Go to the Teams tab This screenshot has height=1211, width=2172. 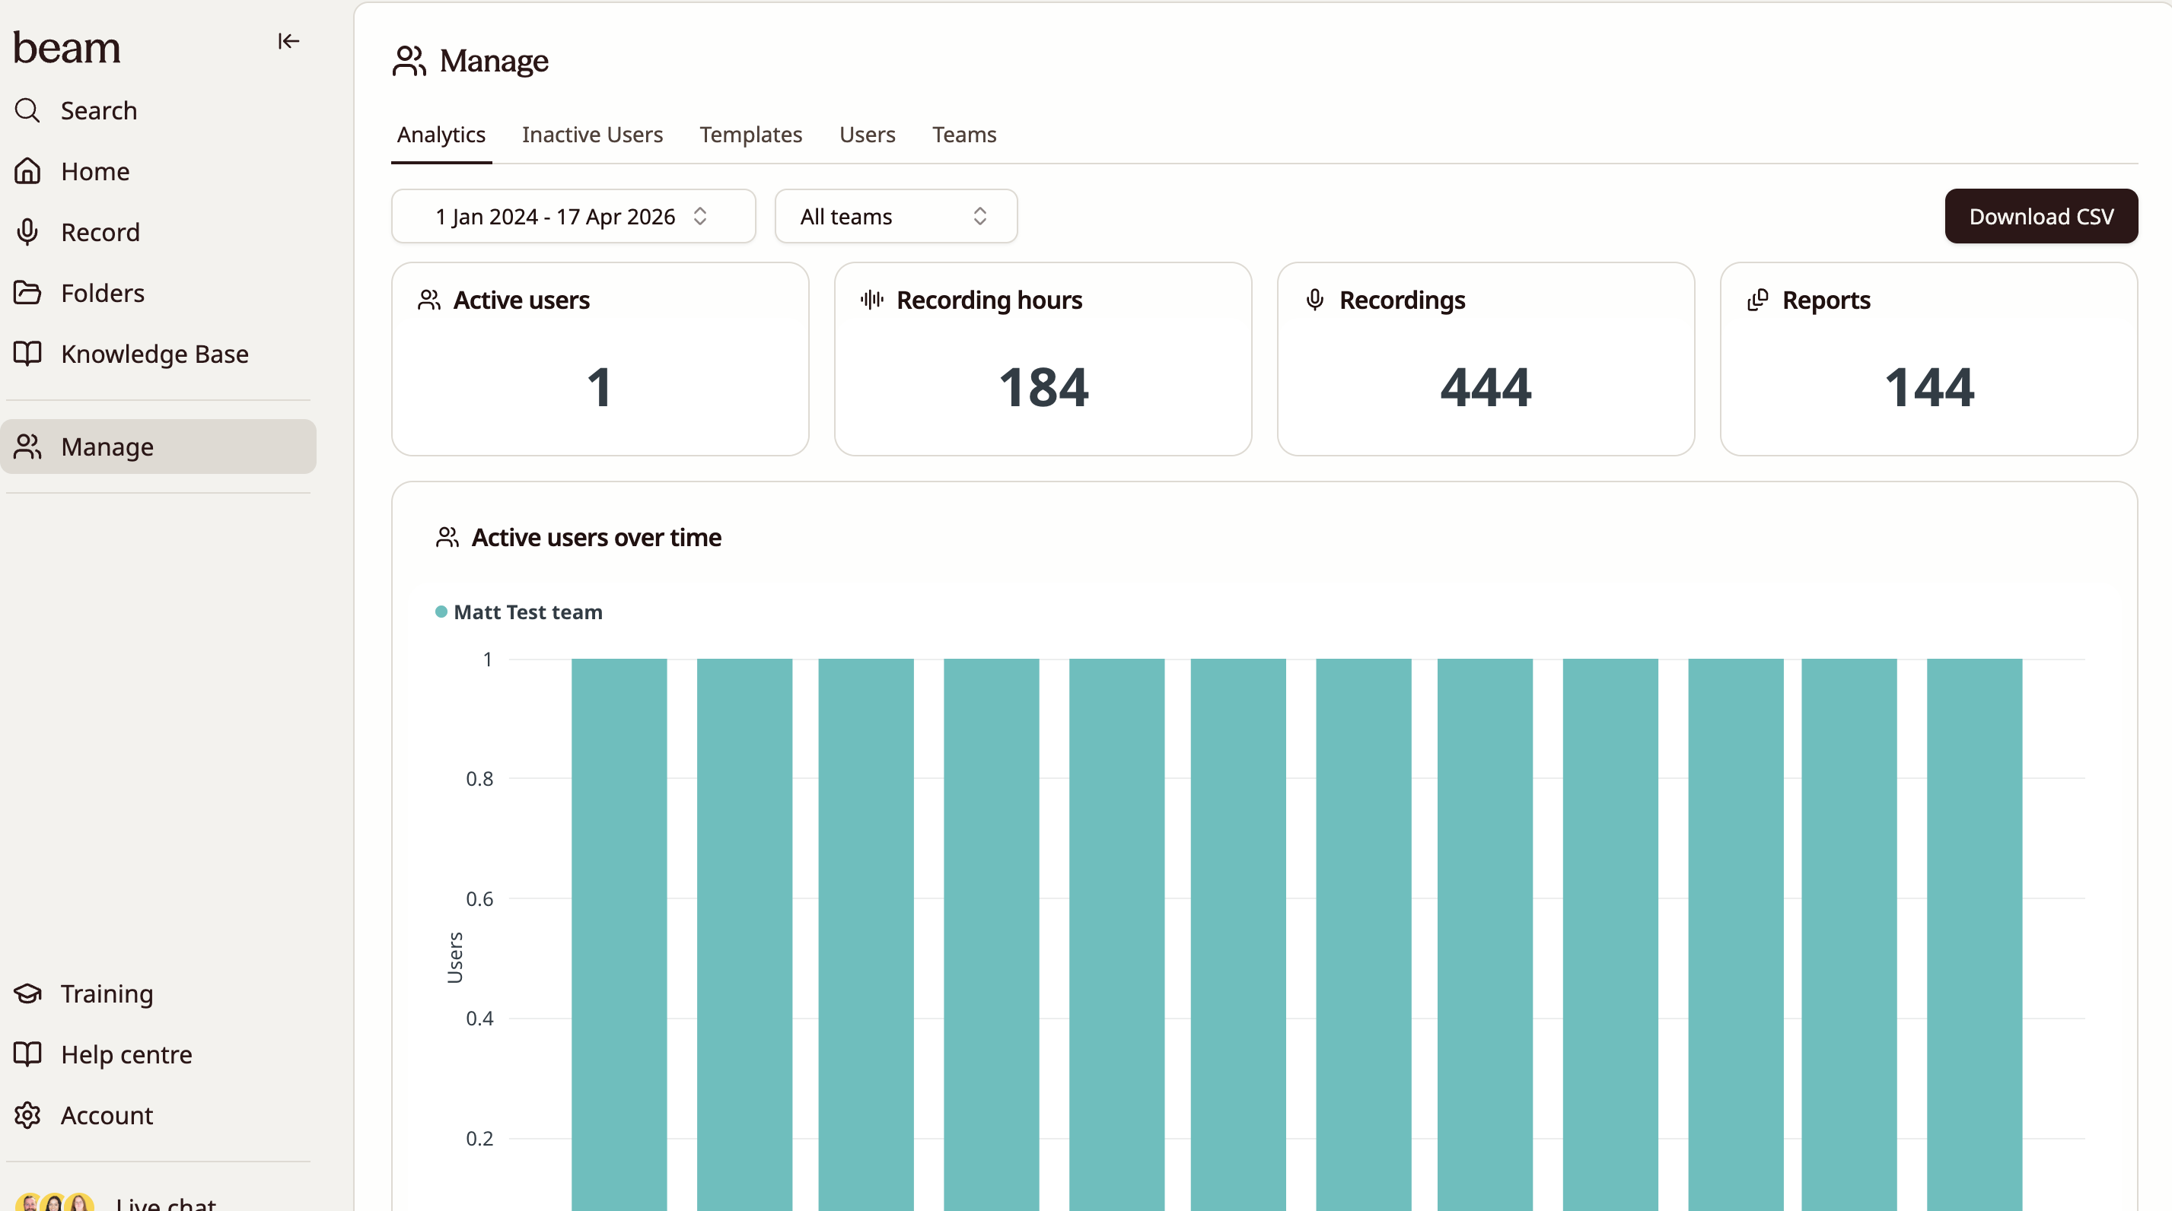pyautogui.click(x=963, y=135)
